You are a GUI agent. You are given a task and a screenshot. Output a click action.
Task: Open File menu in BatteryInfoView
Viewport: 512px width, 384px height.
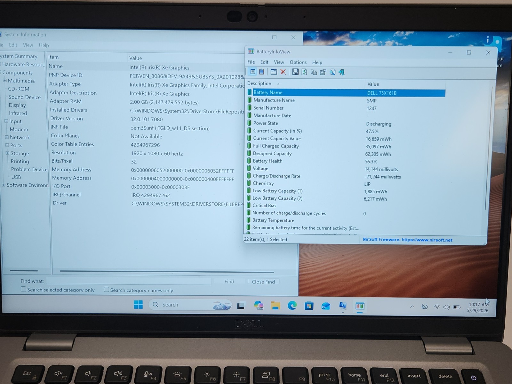[251, 62]
